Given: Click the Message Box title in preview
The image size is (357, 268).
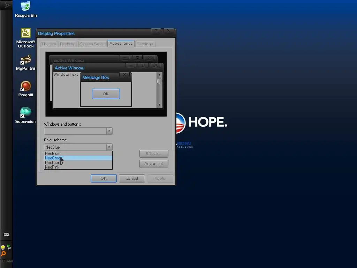Looking at the screenshot, I should point(96,77).
